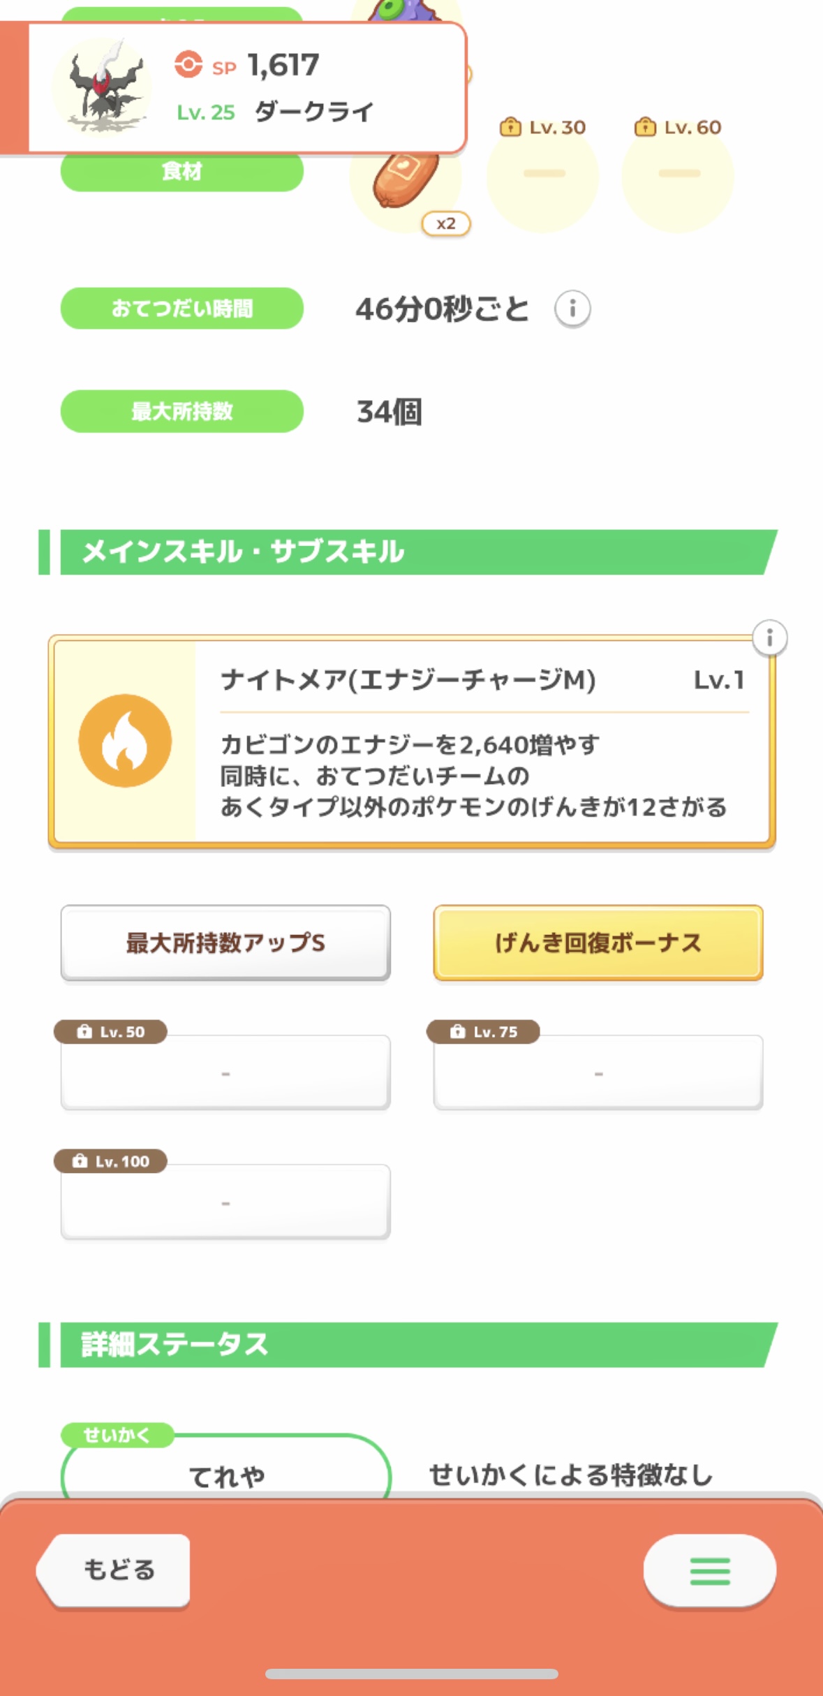Tap the locked Lv. 100 sub skill slot

pyautogui.click(x=225, y=1202)
